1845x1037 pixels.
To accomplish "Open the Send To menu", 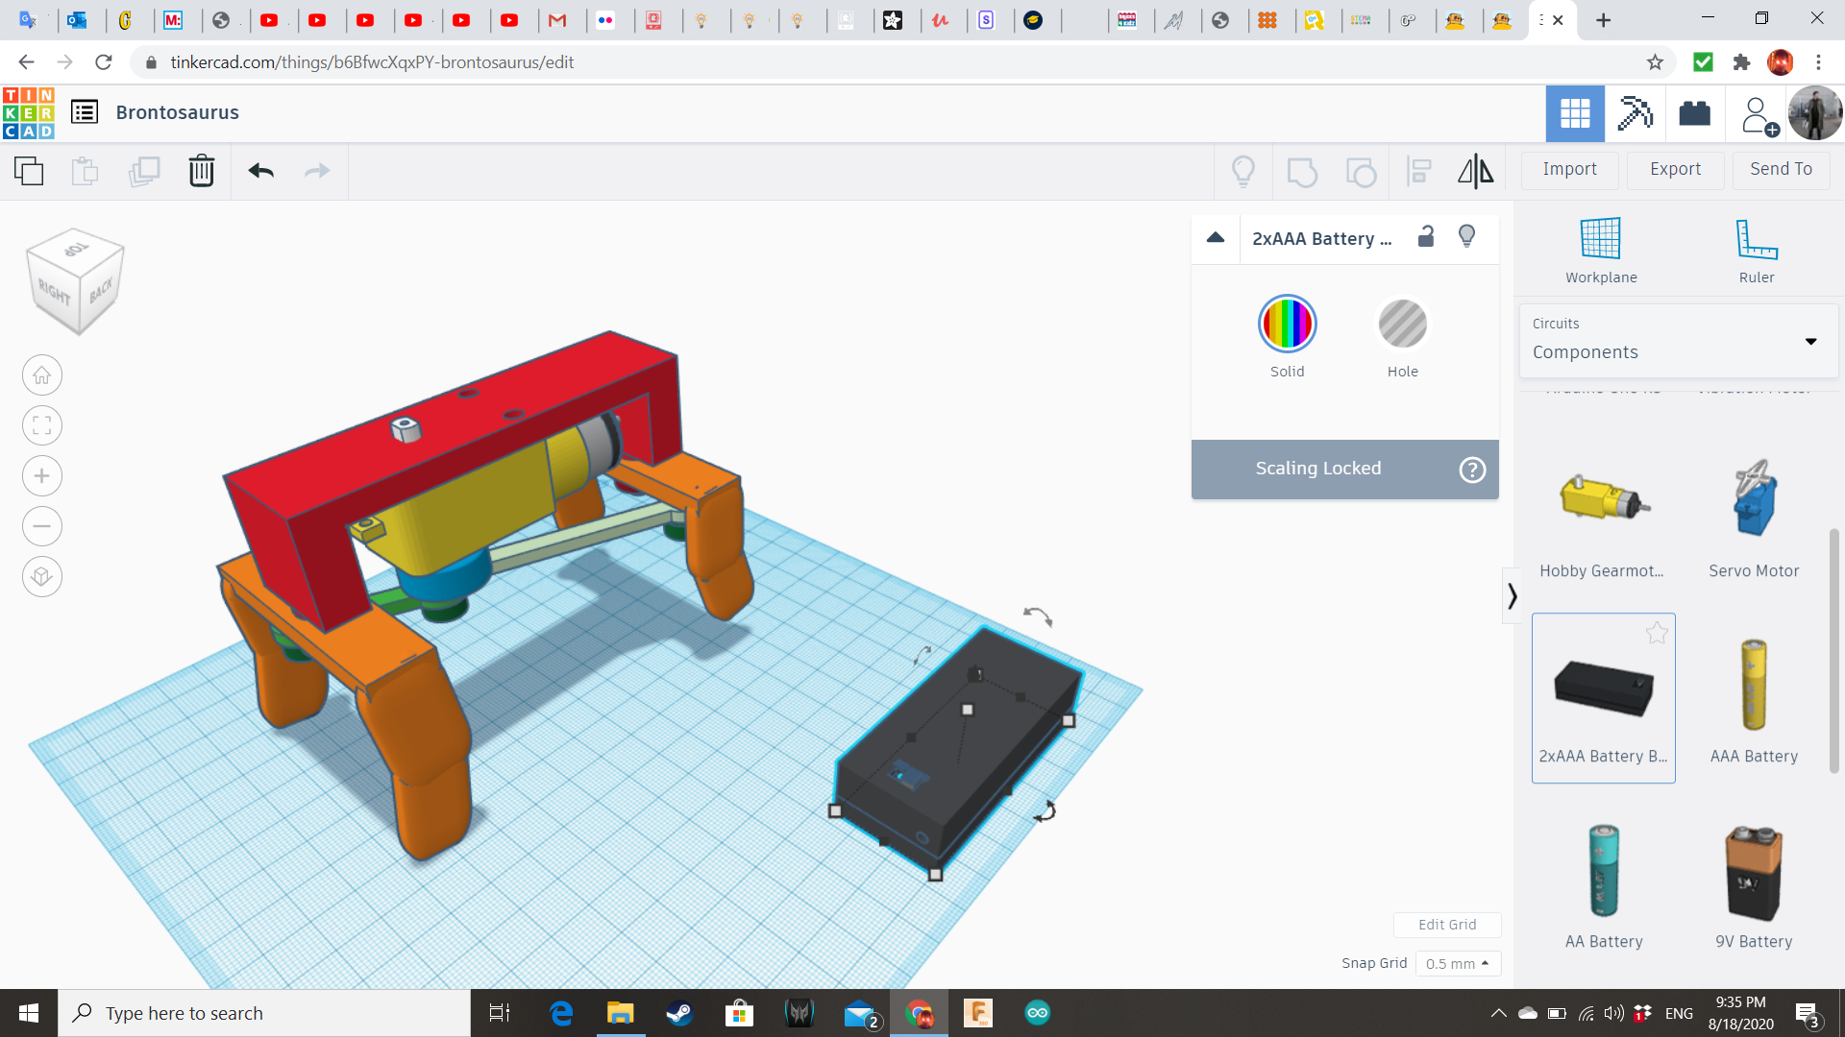I will (1781, 169).
